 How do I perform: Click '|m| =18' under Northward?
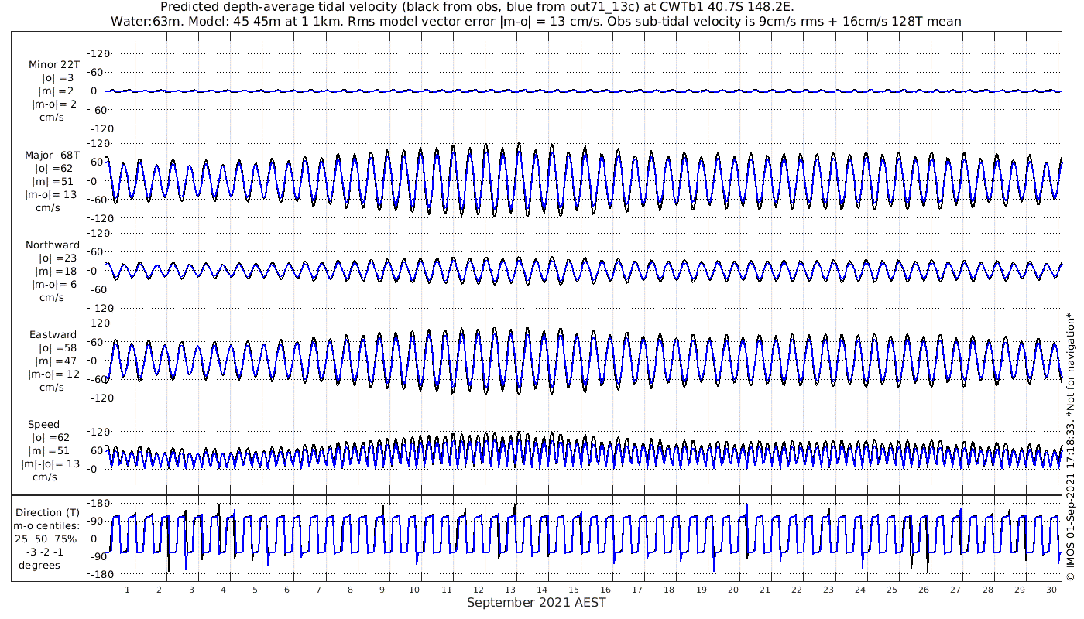coord(58,272)
